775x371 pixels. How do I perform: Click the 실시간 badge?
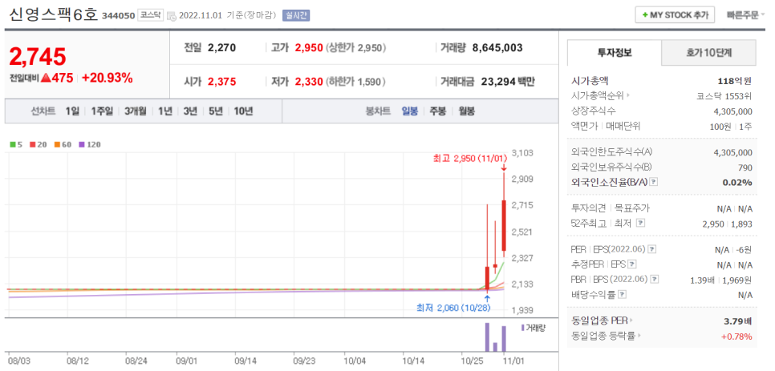[296, 15]
